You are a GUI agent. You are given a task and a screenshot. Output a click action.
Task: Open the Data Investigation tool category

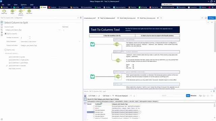pos(119,7)
